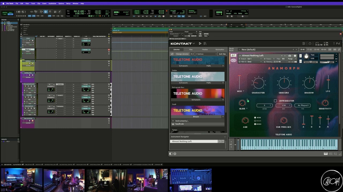
Task: Select the WEAR radio option
Action: pyautogui.click(x=255, y=121)
